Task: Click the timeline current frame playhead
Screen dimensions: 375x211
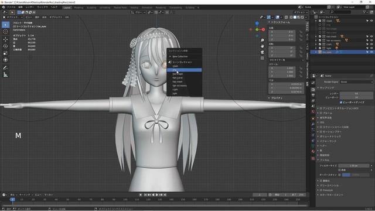Action: (12, 199)
